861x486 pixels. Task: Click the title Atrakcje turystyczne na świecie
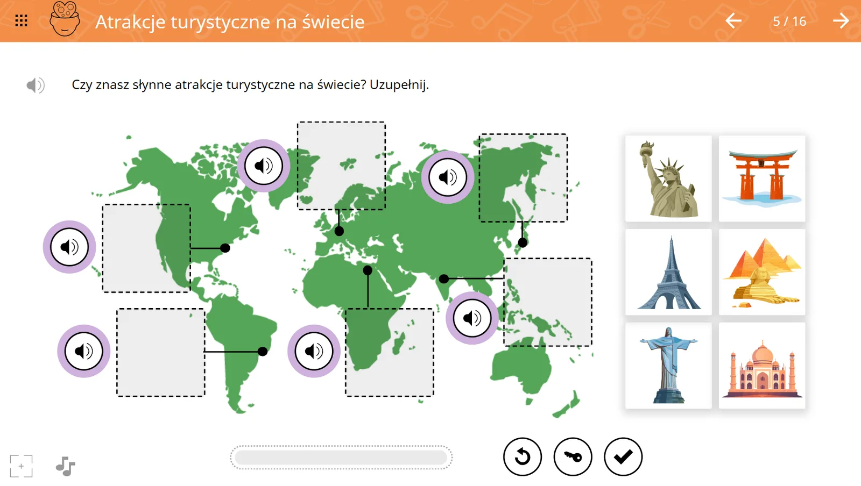[230, 22]
